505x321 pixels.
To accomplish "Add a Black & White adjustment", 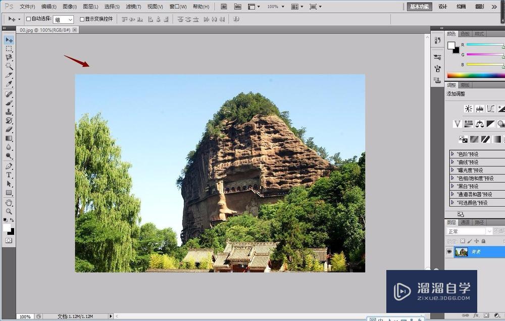I will [490, 124].
